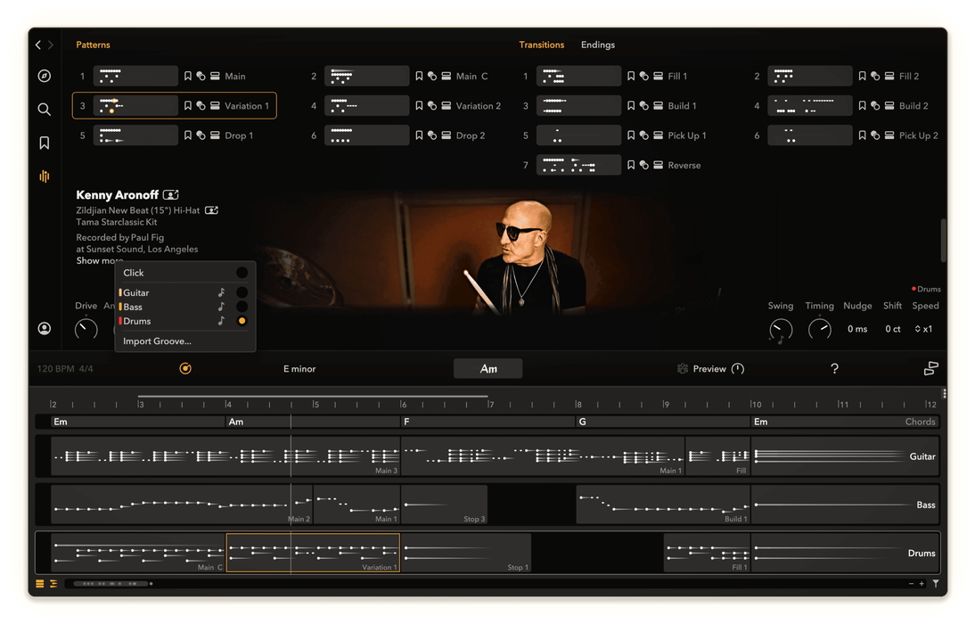Expand the Am chord selector

(x=487, y=369)
